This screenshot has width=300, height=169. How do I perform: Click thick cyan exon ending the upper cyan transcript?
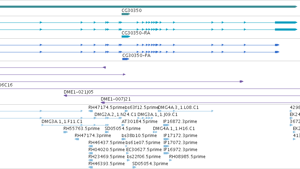point(286,22)
